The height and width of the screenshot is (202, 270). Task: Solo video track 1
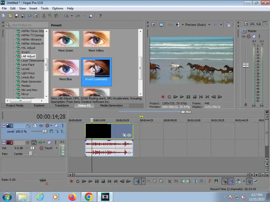63,125
